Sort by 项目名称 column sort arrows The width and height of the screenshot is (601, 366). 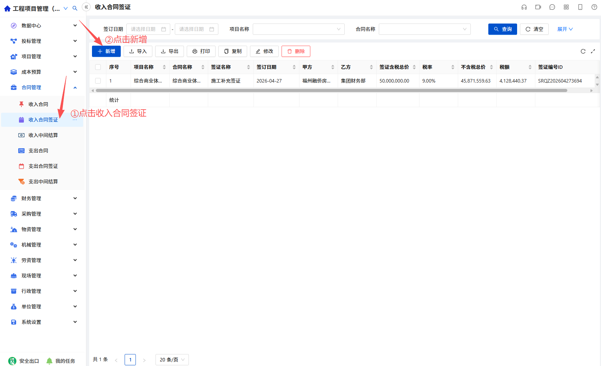pos(164,67)
